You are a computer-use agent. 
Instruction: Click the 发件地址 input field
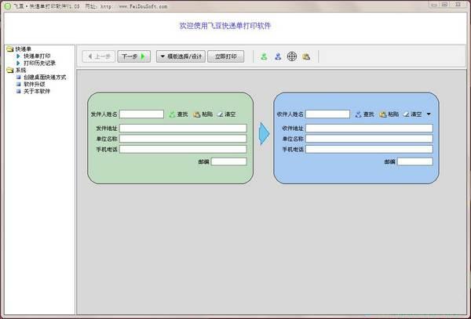tap(183, 128)
